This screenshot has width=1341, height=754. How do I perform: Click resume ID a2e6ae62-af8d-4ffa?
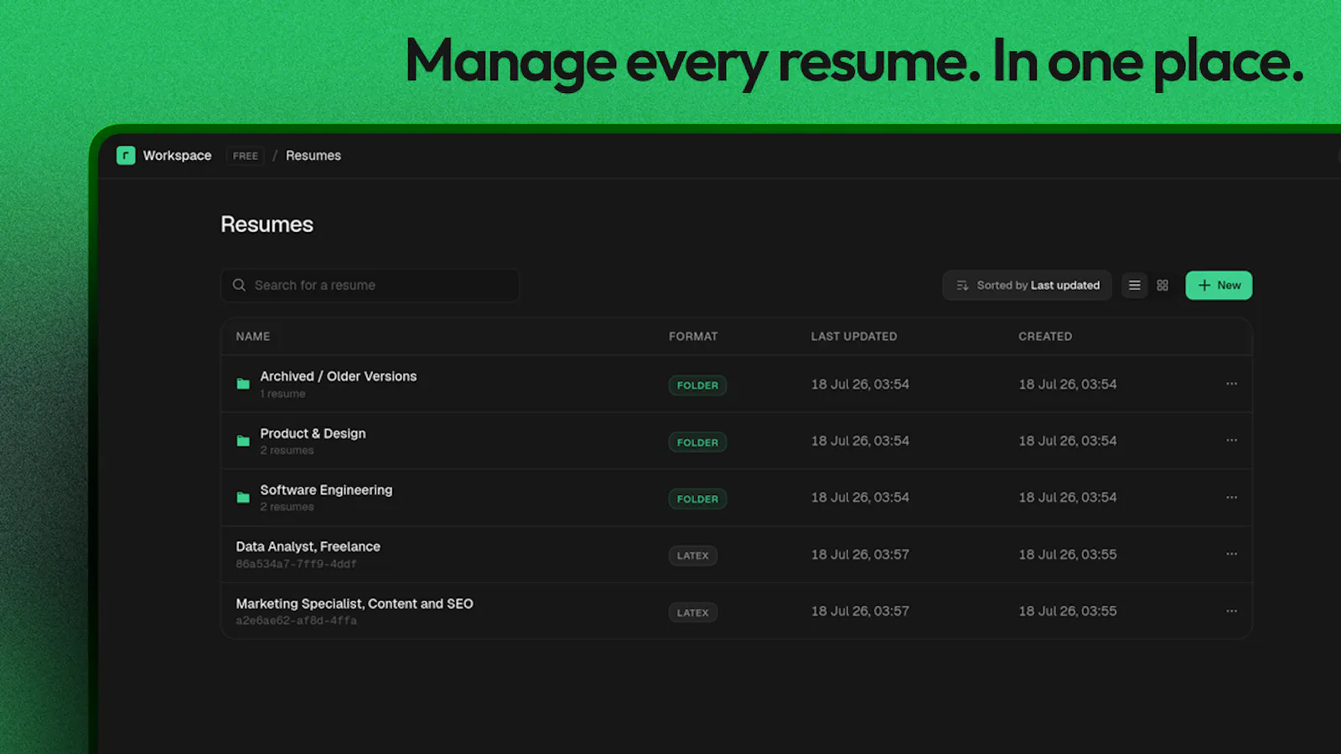[x=296, y=621]
